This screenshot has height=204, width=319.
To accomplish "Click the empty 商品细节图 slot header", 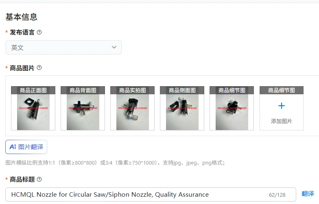I will [x=282, y=90].
